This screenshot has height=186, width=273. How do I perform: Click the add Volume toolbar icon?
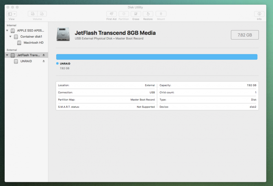click(x=32, y=14)
